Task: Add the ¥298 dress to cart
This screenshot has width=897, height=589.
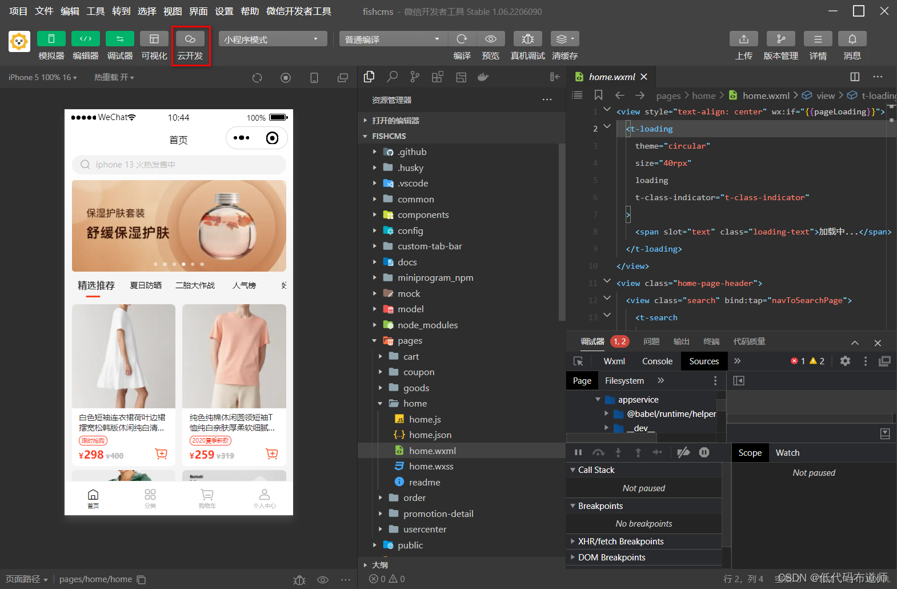Action: tap(162, 454)
